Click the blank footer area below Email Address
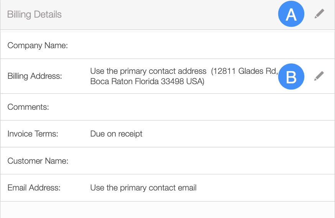This screenshot has height=218, width=335. pyautogui.click(x=167, y=210)
